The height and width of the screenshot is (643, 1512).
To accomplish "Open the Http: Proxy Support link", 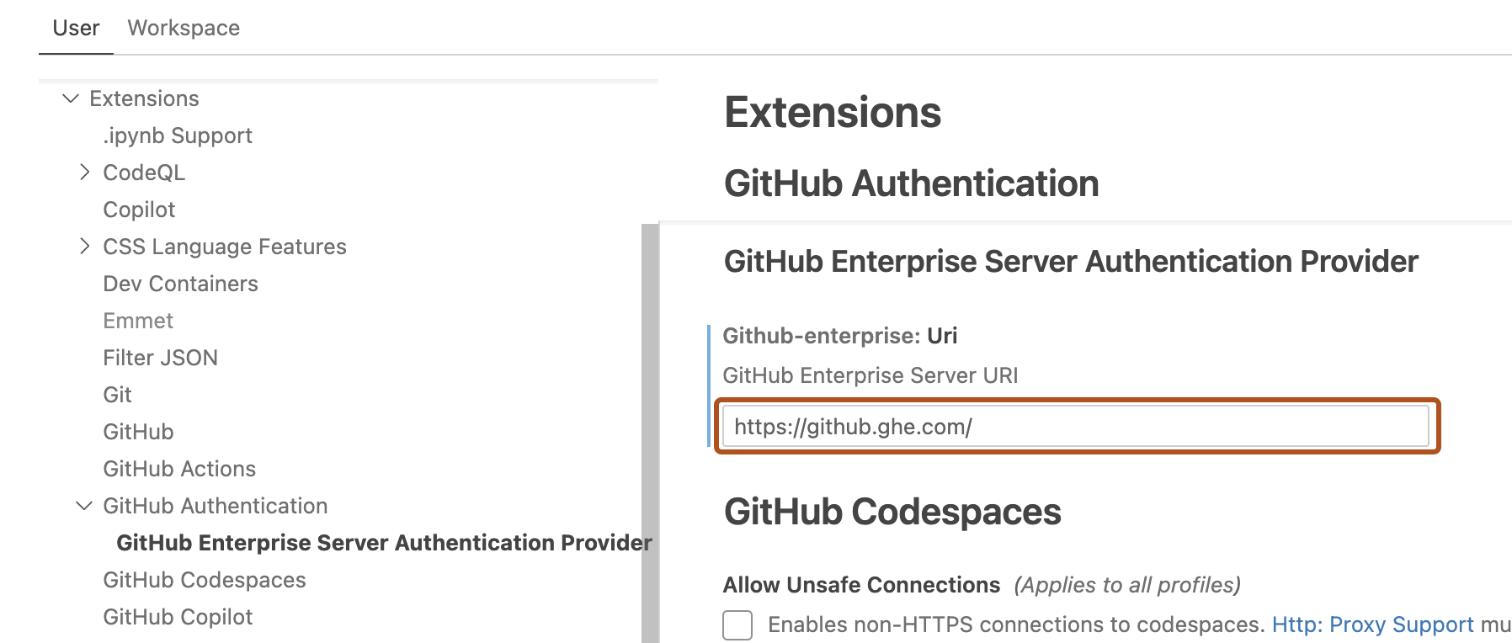I will [1372, 624].
